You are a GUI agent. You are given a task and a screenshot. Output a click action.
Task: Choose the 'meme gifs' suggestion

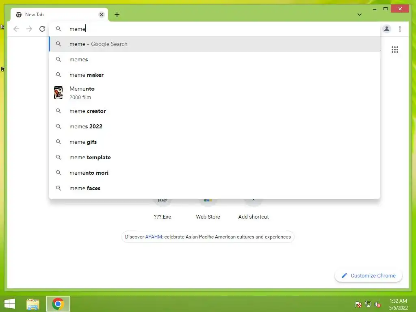[x=214, y=142]
